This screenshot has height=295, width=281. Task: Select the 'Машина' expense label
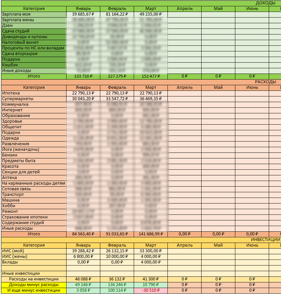coord(34,200)
